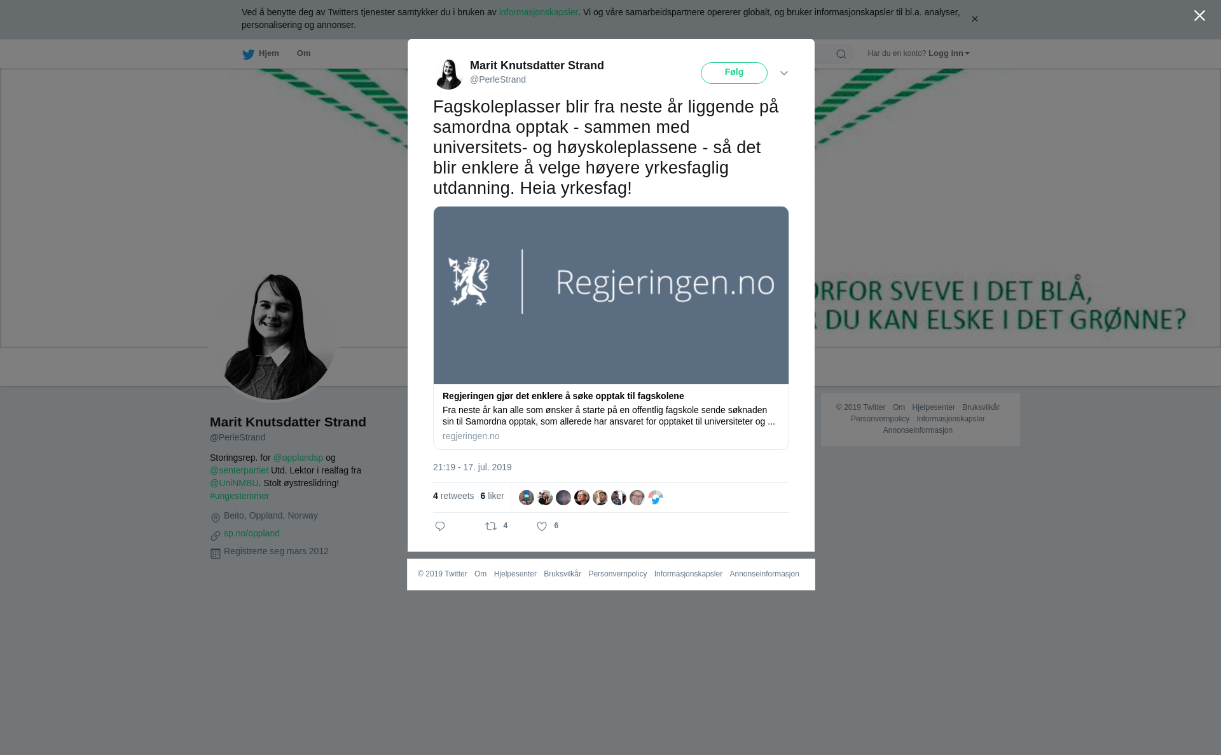Screen dimensions: 1221x755
Task: Open the sp.no/oppland profile link
Action: (x=252, y=533)
